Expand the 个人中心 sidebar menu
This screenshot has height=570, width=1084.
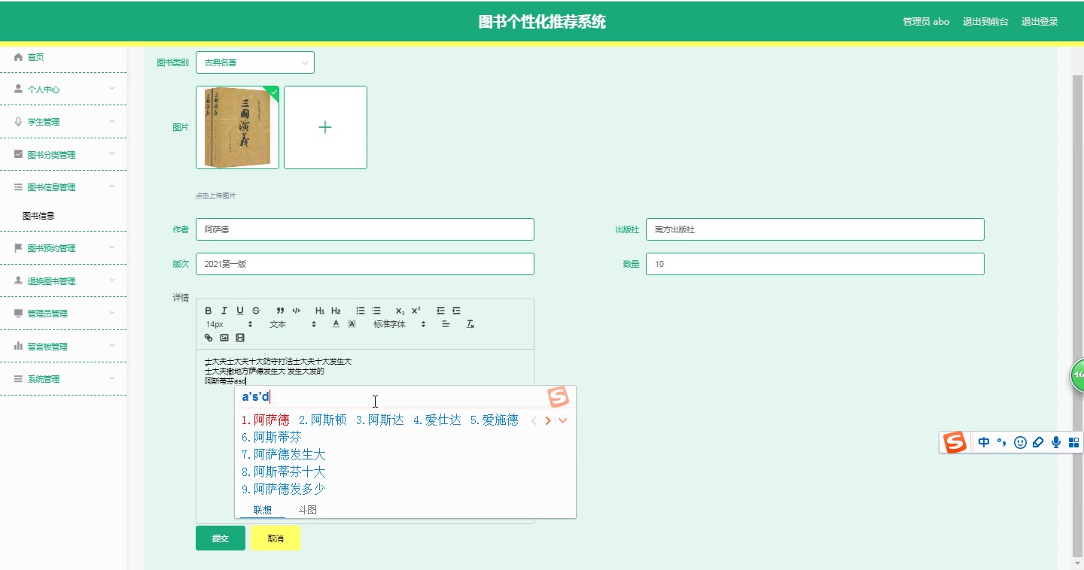[63, 89]
